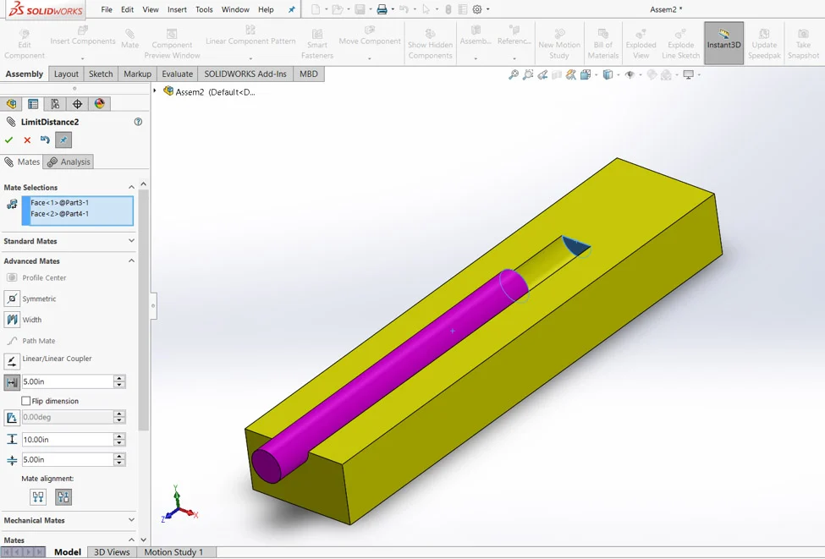The width and height of the screenshot is (825, 559).
Task: Open the Options gear icon
Action: (x=477, y=9)
